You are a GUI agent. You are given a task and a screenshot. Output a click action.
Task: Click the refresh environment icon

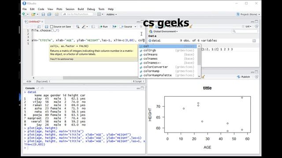pos(256,26)
